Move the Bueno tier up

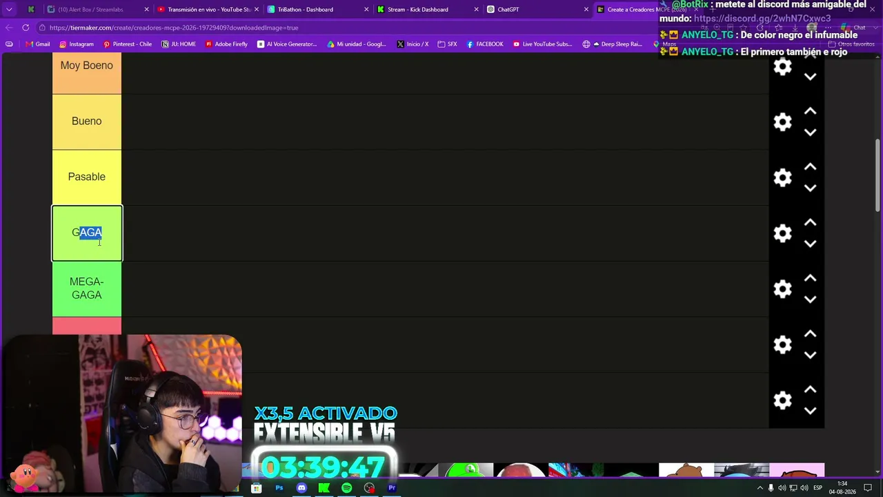(811, 111)
